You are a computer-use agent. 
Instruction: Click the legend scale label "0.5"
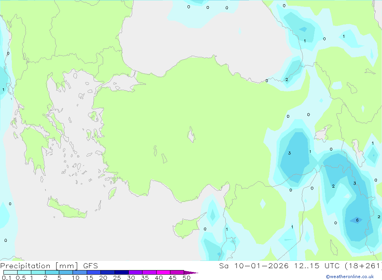(x=21, y=278)
